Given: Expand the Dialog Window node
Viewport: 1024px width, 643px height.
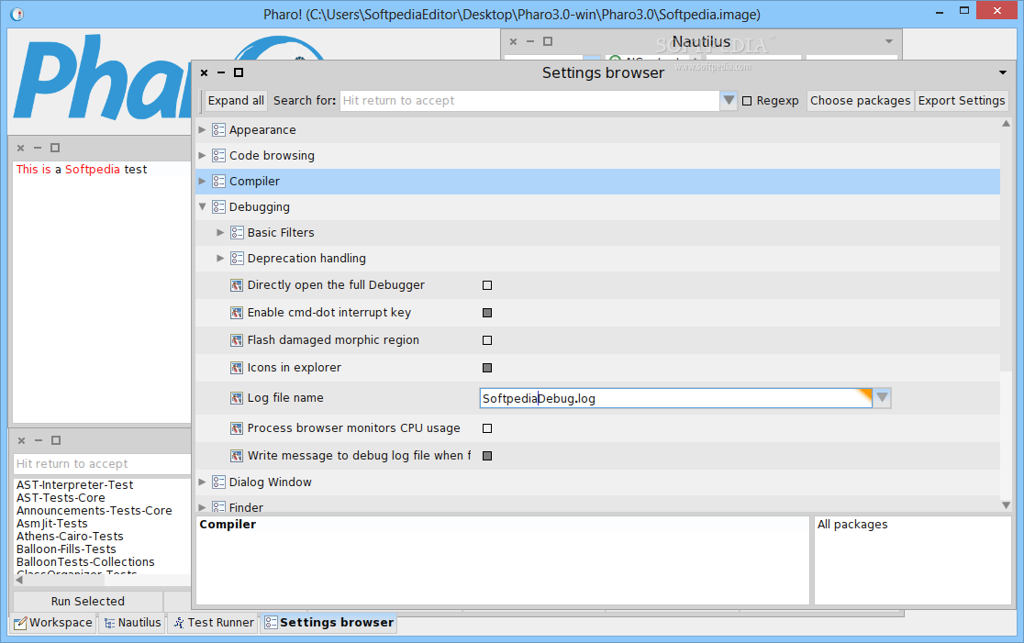Looking at the screenshot, I should pyautogui.click(x=202, y=482).
